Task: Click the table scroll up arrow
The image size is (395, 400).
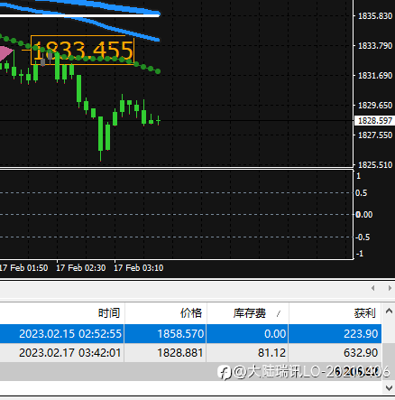Action: [389, 311]
